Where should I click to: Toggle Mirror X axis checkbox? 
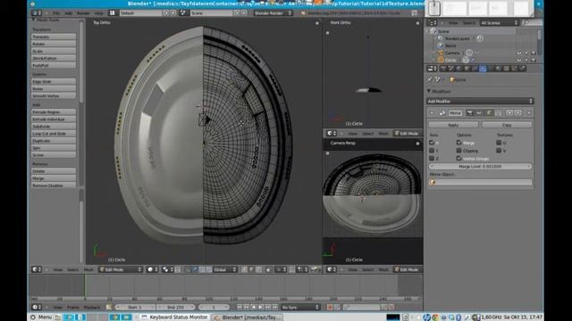(432, 143)
